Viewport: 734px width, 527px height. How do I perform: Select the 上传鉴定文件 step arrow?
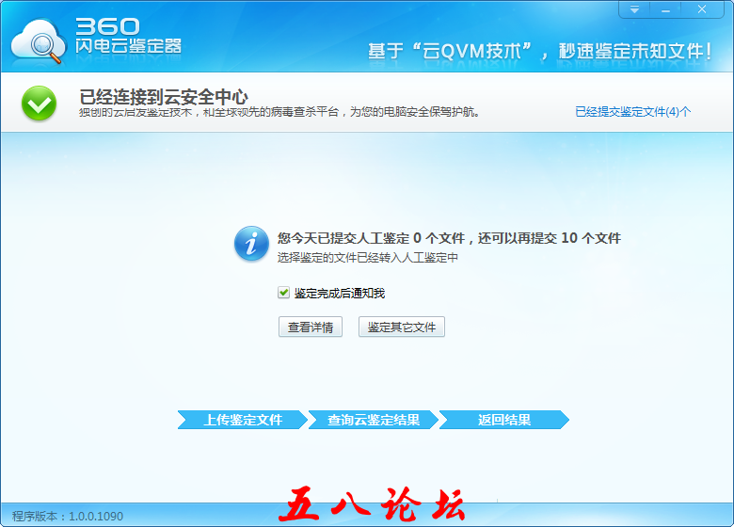(243, 420)
